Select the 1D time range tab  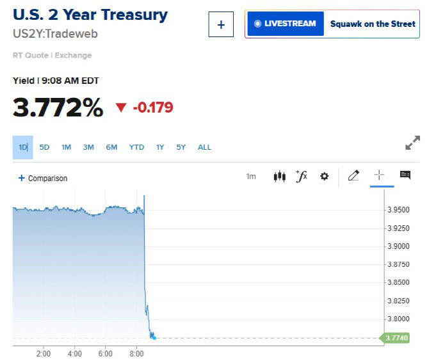point(23,147)
